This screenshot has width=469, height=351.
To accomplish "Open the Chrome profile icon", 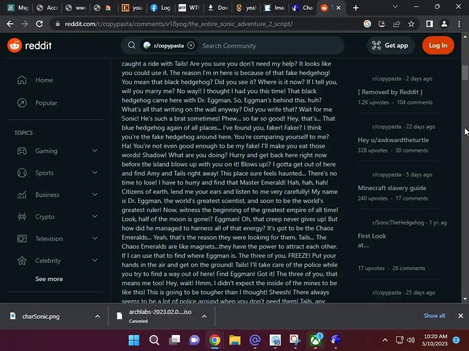I will coord(444,24).
